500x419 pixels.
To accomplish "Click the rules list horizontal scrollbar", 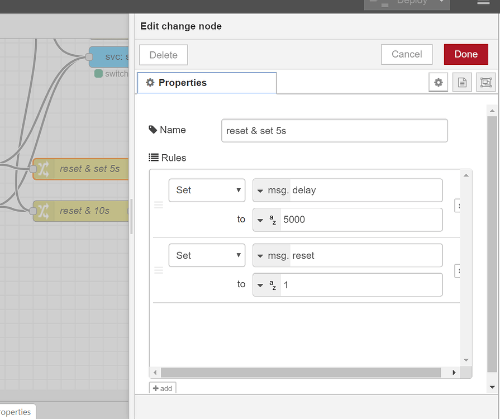I will (301, 372).
